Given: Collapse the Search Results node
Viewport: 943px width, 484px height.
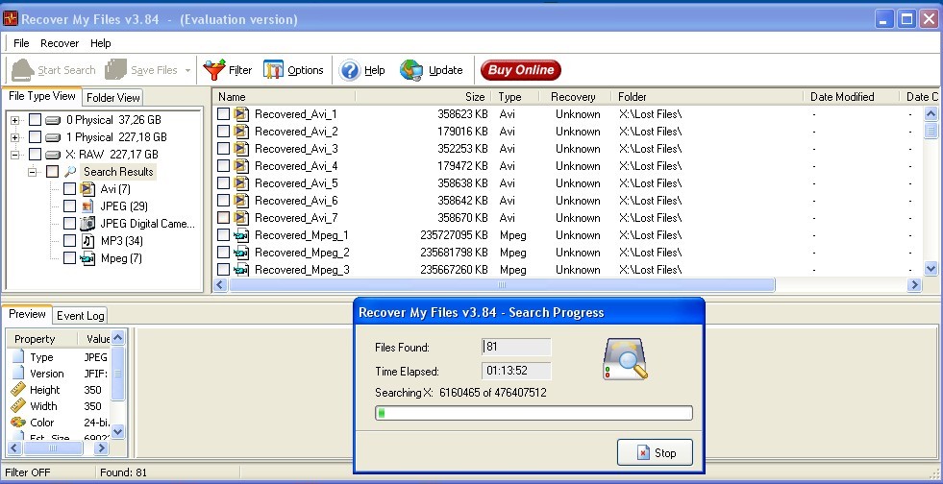Looking at the screenshot, I should (33, 172).
